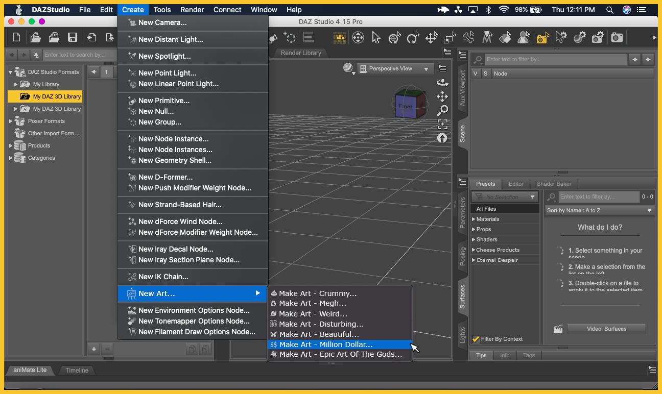Viewport: 662px width, 394px height.
Task: Expand the Categories tree node
Action: 11,158
